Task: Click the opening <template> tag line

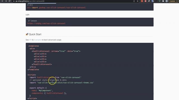Action: 34,46
